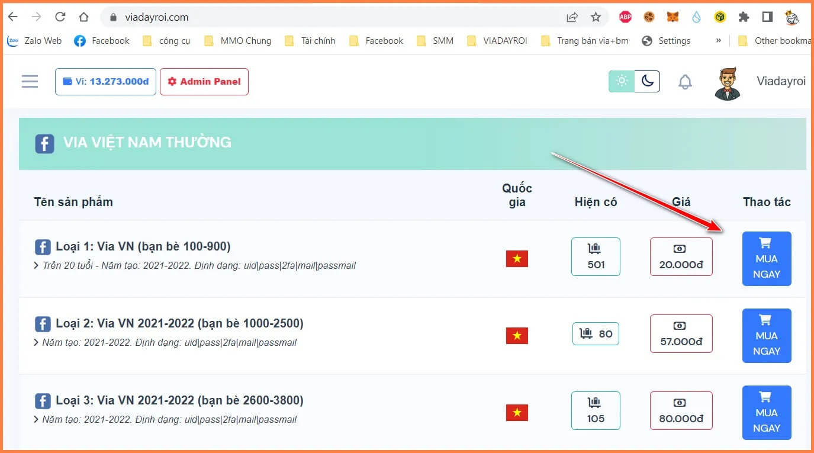The width and height of the screenshot is (814, 453).
Task: Click the Facebook icon of Loại 2
Action: [43, 325]
